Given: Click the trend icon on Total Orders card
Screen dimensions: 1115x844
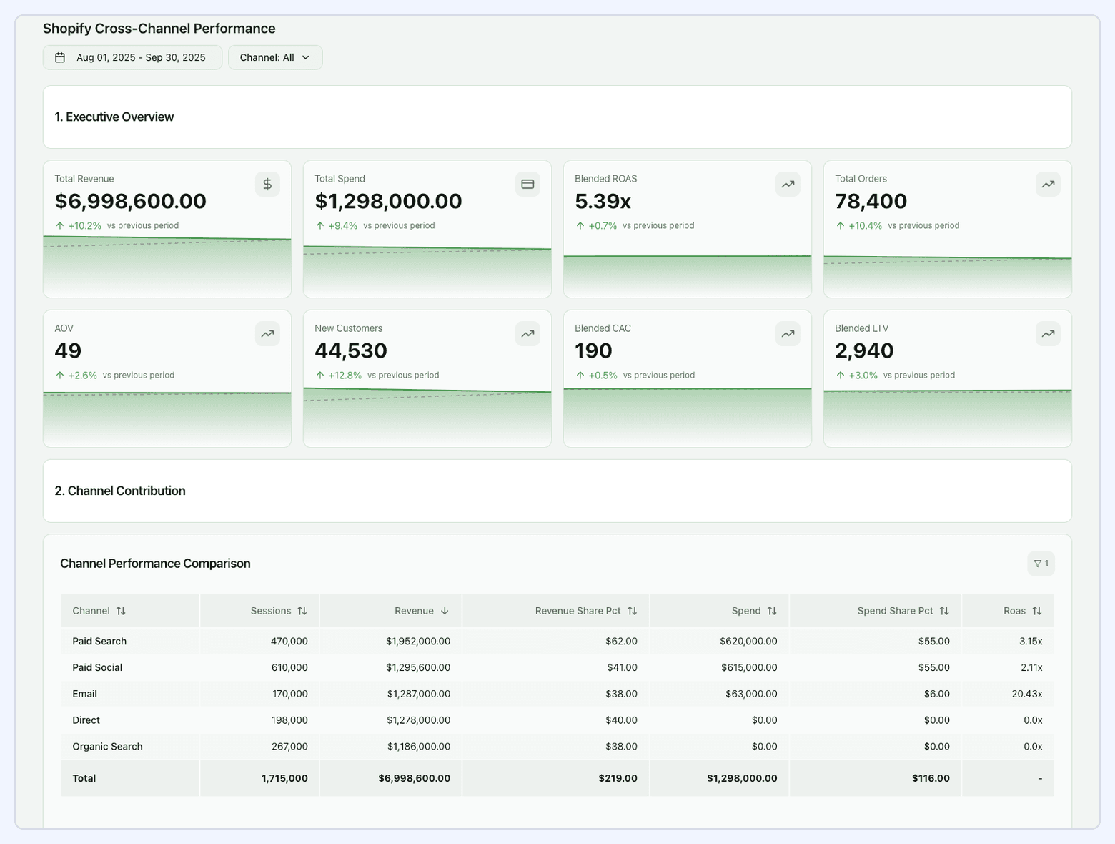Looking at the screenshot, I should pyautogui.click(x=1048, y=184).
